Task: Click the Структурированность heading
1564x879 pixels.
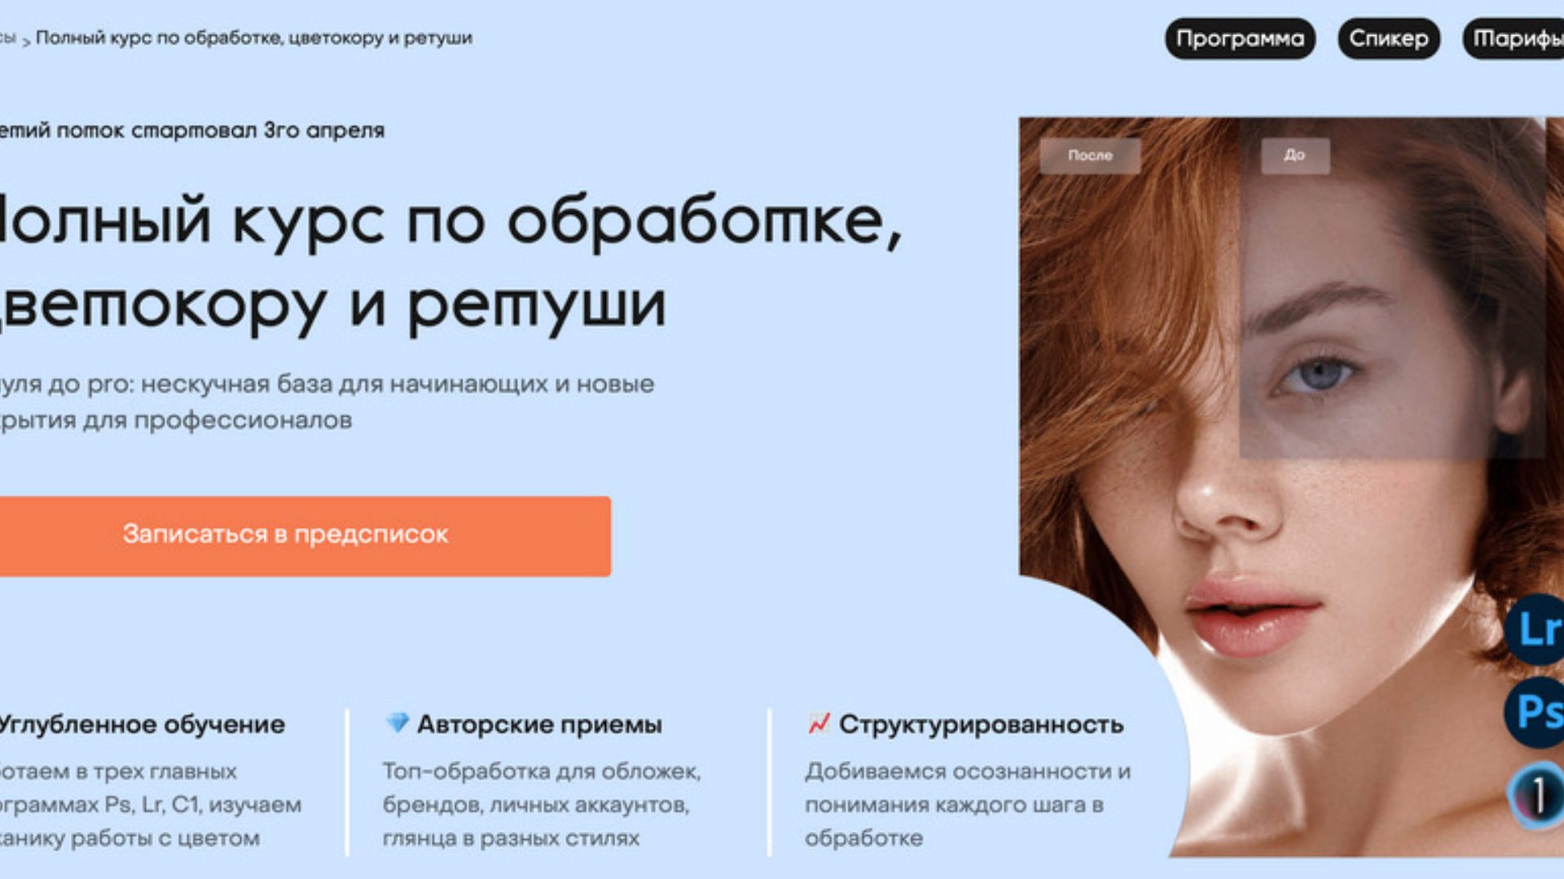Action: click(x=981, y=724)
